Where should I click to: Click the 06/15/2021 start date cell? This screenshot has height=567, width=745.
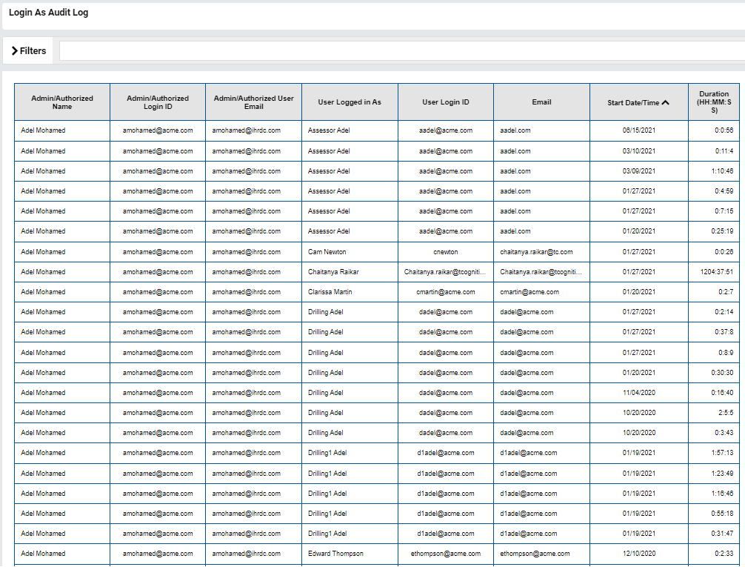(639, 130)
